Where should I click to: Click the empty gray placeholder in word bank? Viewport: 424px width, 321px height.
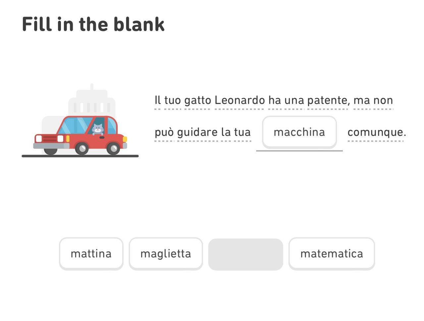coord(245,254)
